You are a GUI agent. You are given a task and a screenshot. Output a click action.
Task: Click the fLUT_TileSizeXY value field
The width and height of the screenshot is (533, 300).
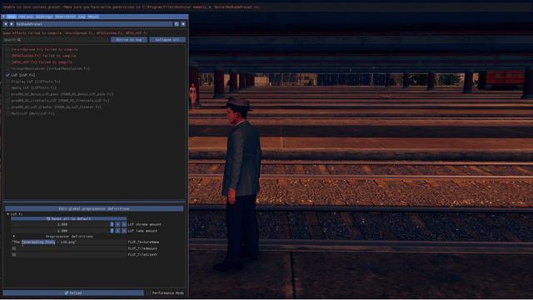pyautogui.click(x=68, y=255)
